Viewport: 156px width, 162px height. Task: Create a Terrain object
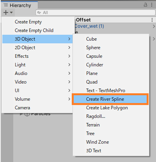[x=111, y=125]
